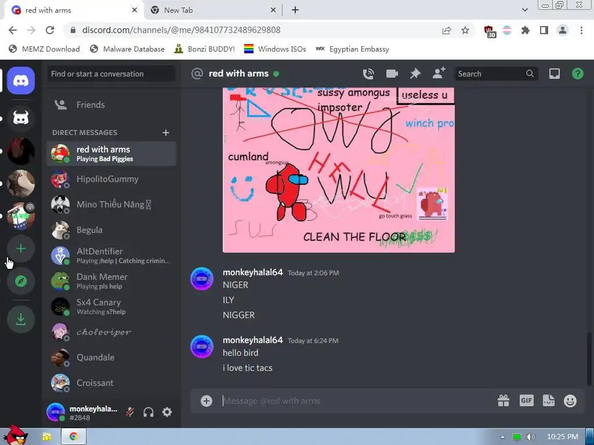Open Discord home direct messages button
The height and width of the screenshot is (445, 594).
click(x=21, y=81)
